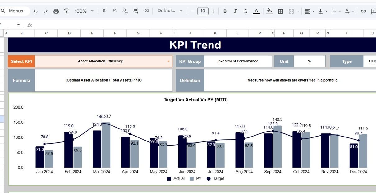Screen dimensions: 376x193
Task: Click the Redo icon
Action: (46, 11)
